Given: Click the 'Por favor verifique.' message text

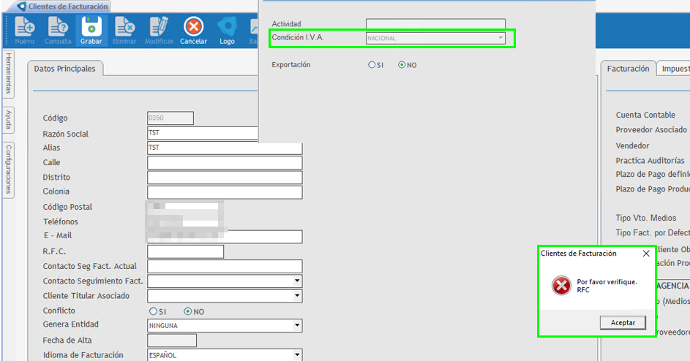Looking at the screenshot, I should click(x=607, y=282).
